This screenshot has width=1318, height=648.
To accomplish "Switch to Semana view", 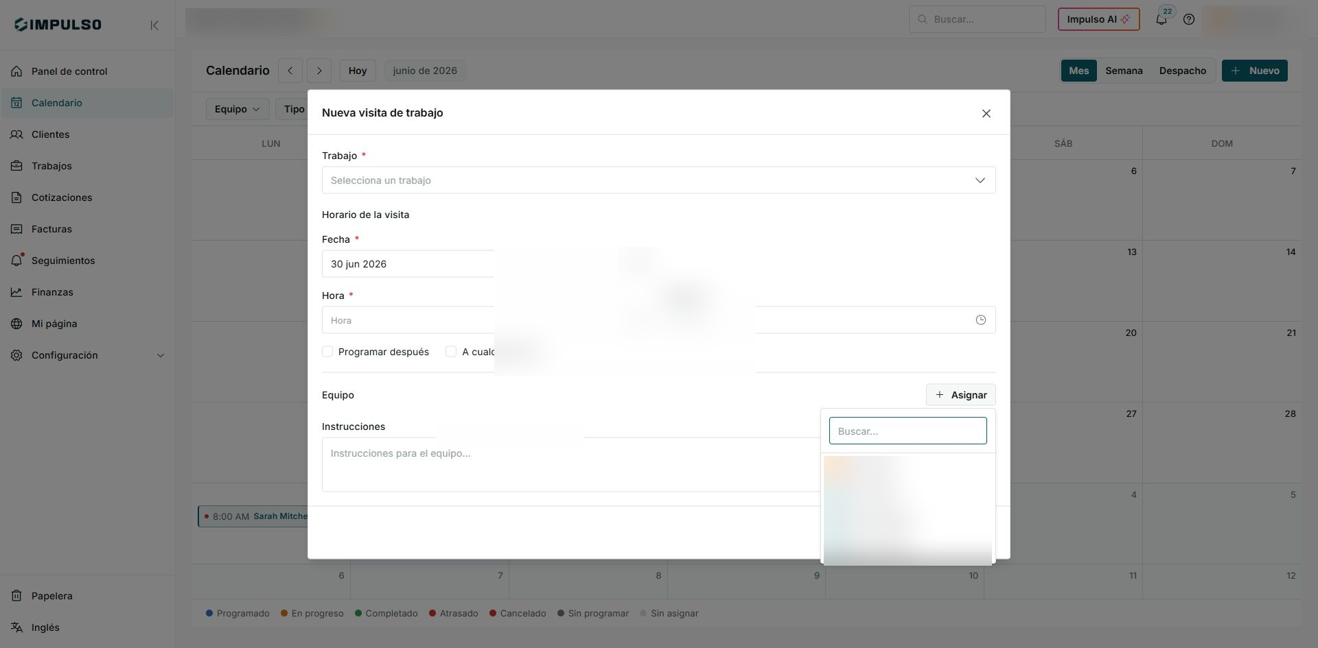I will (x=1124, y=71).
